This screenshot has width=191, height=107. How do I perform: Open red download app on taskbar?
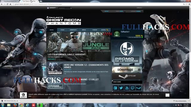(x=33, y=105)
